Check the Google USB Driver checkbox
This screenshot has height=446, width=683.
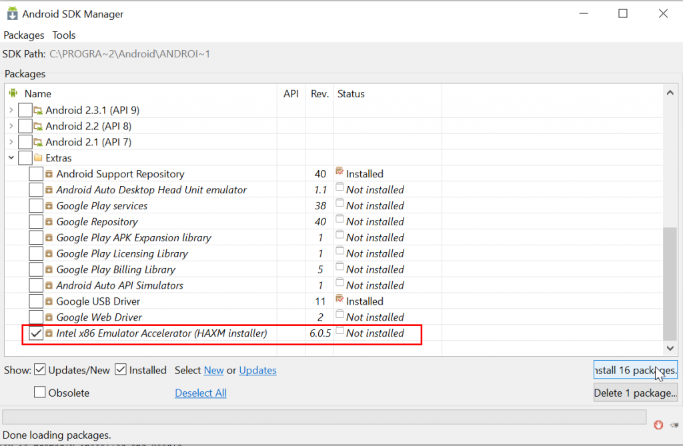click(x=36, y=301)
